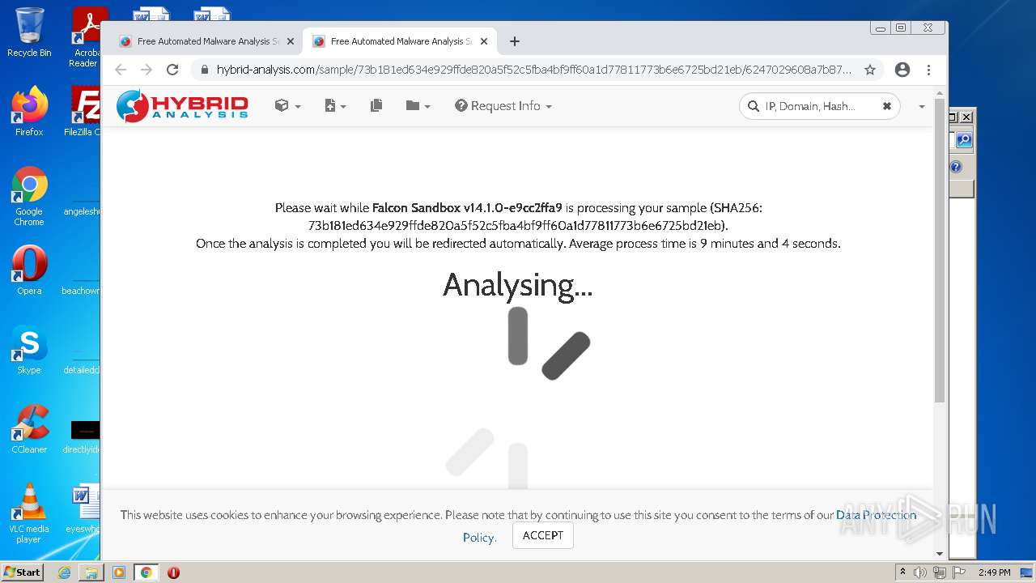Click the help icon in background window

956,167
